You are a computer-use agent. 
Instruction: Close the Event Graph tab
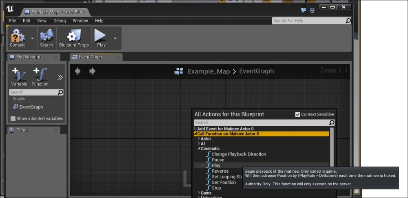pyautogui.click(x=118, y=57)
